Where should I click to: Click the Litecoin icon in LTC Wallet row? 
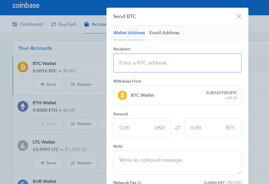(x=23, y=146)
